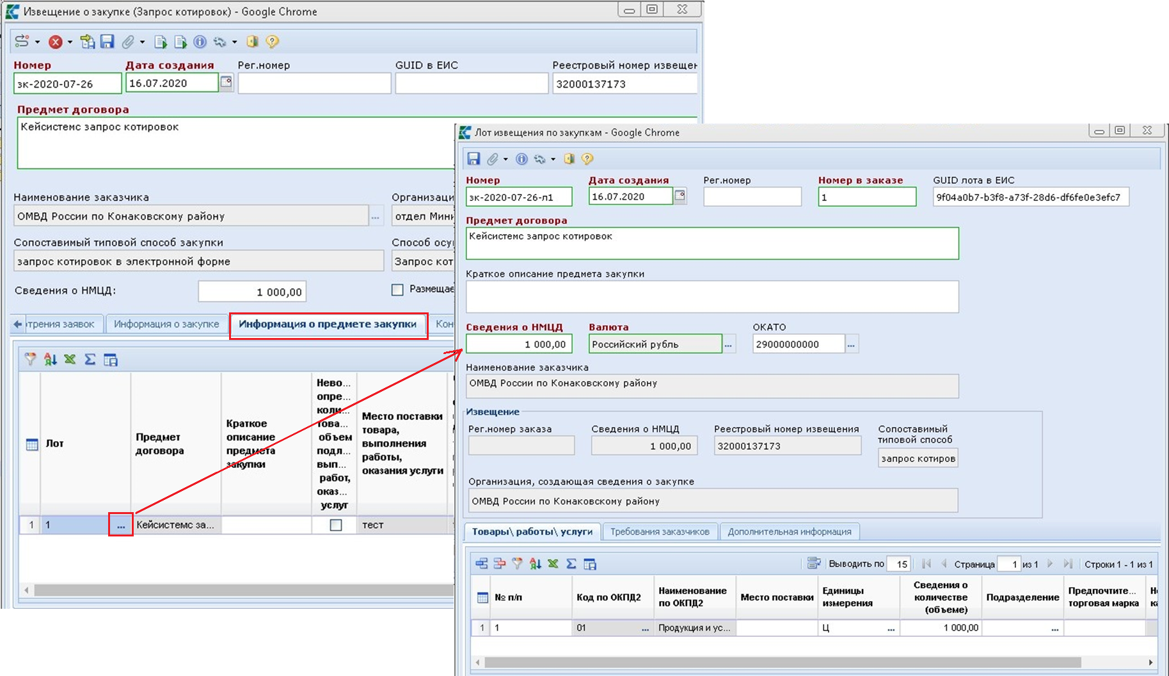Open the blue info icon in the Извещение toolbar
Screen dimensions: 1169x676
200,42
